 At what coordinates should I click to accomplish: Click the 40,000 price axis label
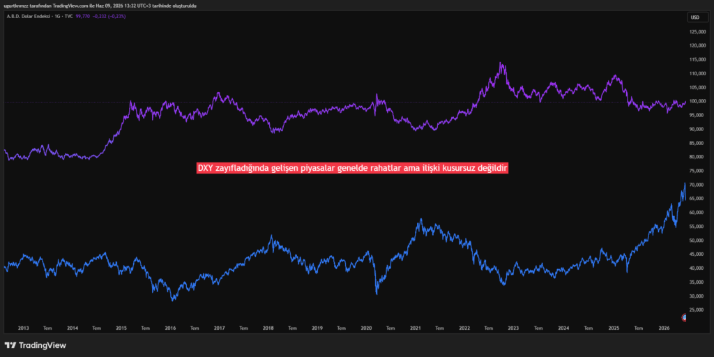coord(698,268)
